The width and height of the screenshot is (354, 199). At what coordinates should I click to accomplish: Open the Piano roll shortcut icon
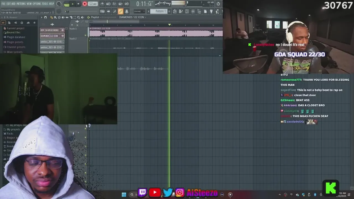tap(181, 11)
